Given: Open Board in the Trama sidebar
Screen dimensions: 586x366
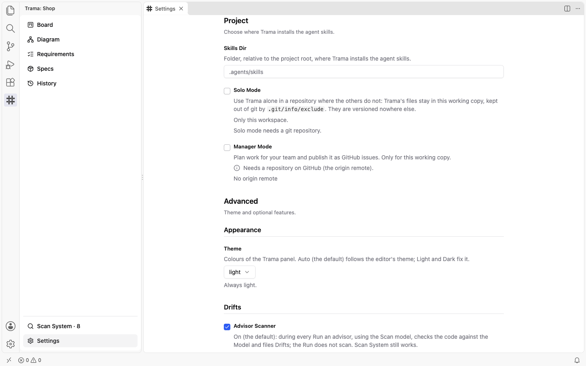Looking at the screenshot, I should coord(80,25).
